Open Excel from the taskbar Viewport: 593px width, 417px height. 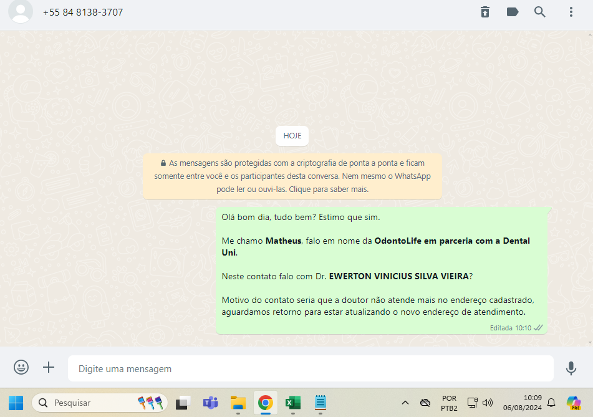(x=292, y=403)
